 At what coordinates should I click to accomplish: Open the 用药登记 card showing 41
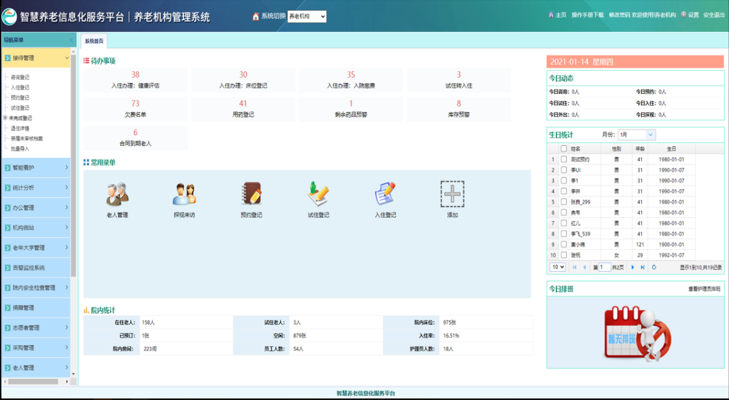click(243, 109)
